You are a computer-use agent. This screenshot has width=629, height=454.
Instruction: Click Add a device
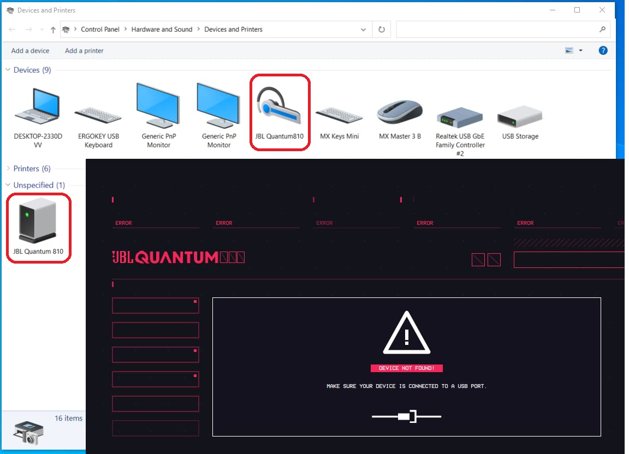tap(30, 51)
